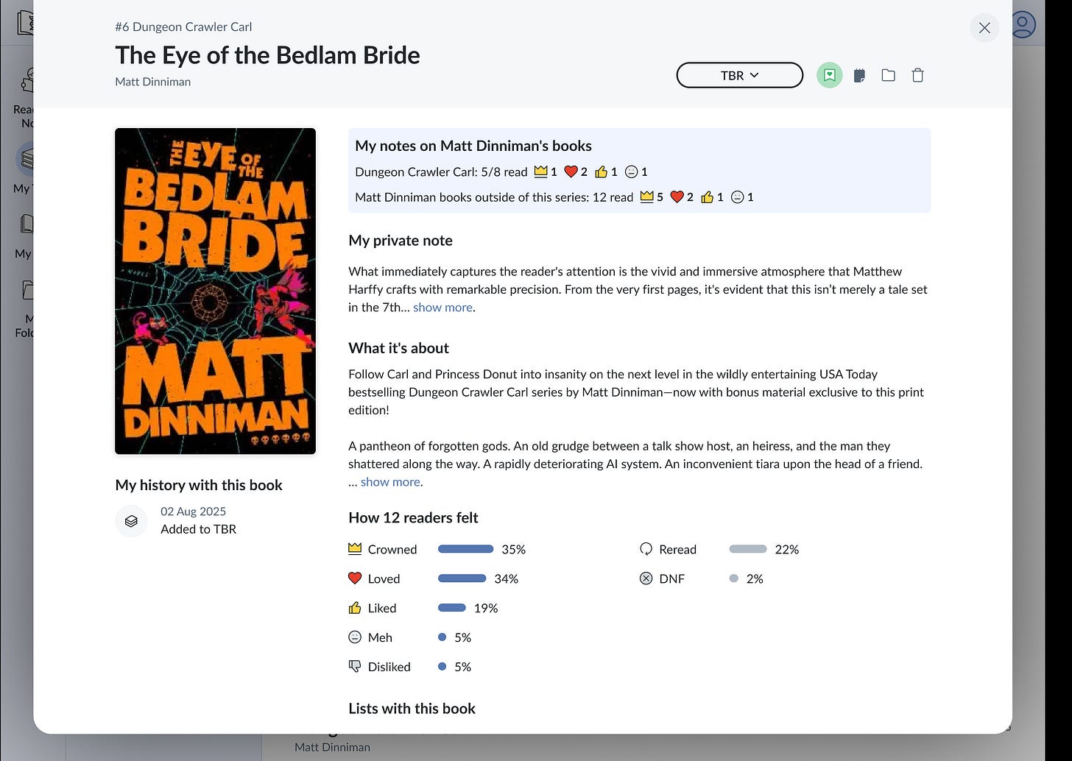The height and width of the screenshot is (761, 1072).
Task: Open the user profile icon
Action: (1023, 24)
